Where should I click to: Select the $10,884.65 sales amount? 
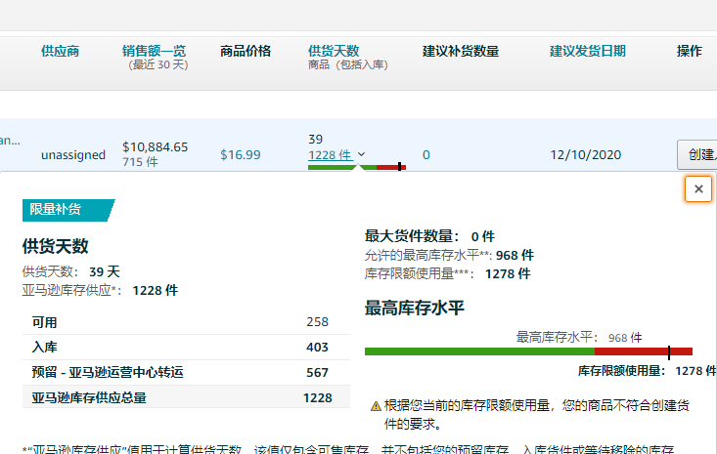(155, 146)
